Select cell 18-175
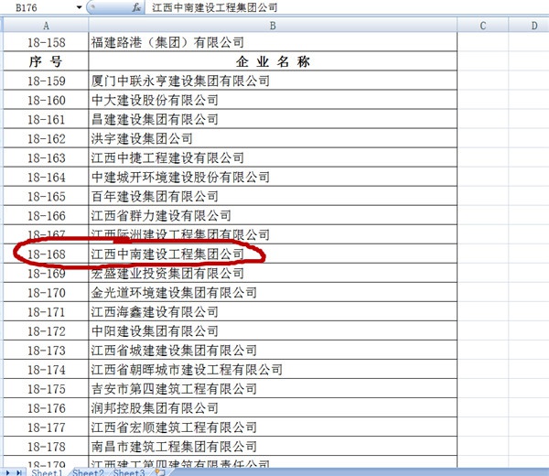The width and height of the screenshot is (549, 476). 46,388
